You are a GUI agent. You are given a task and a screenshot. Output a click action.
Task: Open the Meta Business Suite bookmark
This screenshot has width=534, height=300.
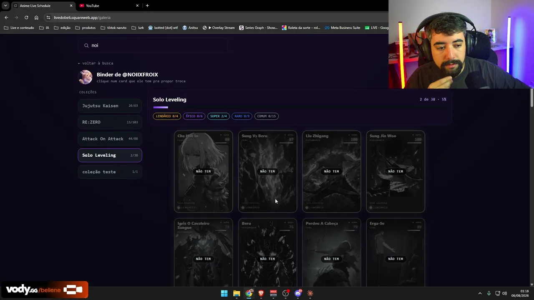point(343,28)
